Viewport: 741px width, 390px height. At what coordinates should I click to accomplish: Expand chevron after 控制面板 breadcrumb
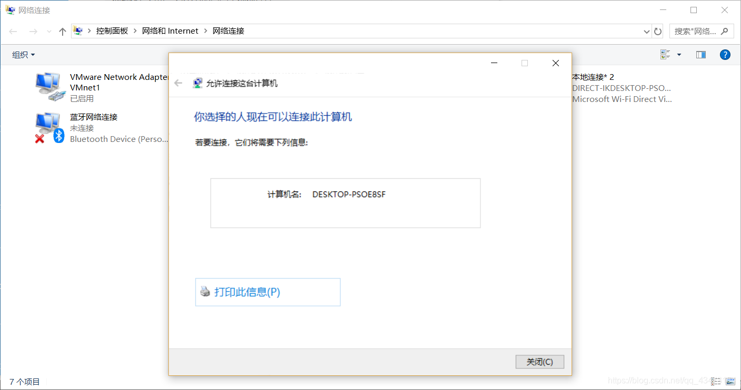135,31
